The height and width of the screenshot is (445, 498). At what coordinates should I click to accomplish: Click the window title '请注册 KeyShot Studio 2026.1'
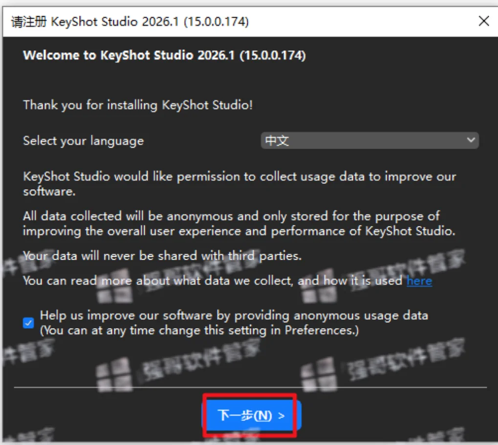point(130,22)
